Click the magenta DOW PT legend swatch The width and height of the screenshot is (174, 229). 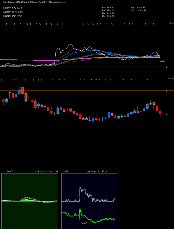(3, 16)
